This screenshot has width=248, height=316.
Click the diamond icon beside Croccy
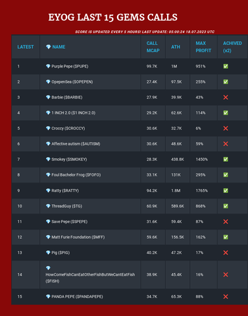coord(48,128)
